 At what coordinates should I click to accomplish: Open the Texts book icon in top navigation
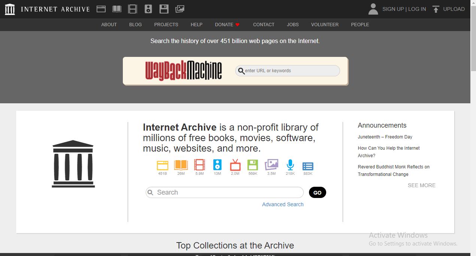117,9
